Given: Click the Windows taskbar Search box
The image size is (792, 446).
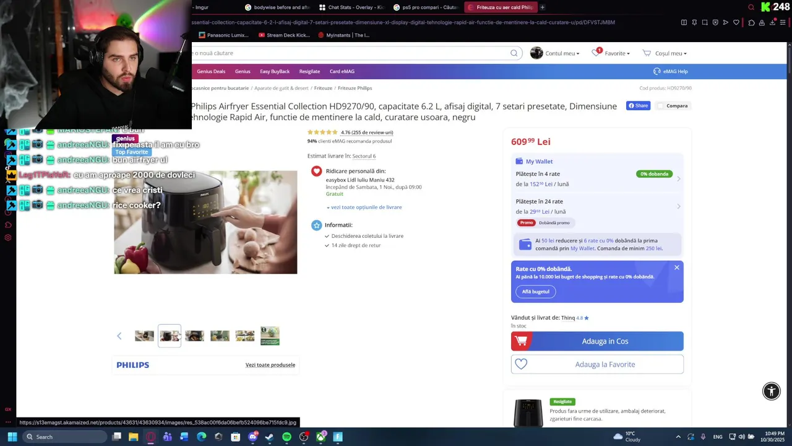Looking at the screenshot, I should click(65, 437).
